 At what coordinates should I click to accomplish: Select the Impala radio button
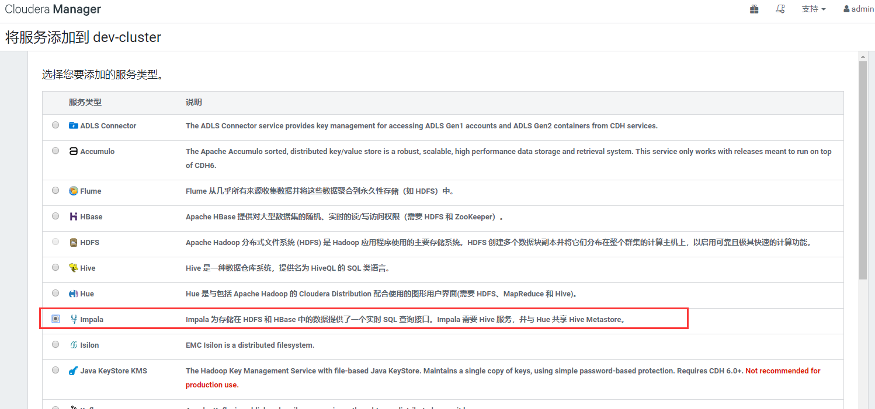click(x=55, y=319)
